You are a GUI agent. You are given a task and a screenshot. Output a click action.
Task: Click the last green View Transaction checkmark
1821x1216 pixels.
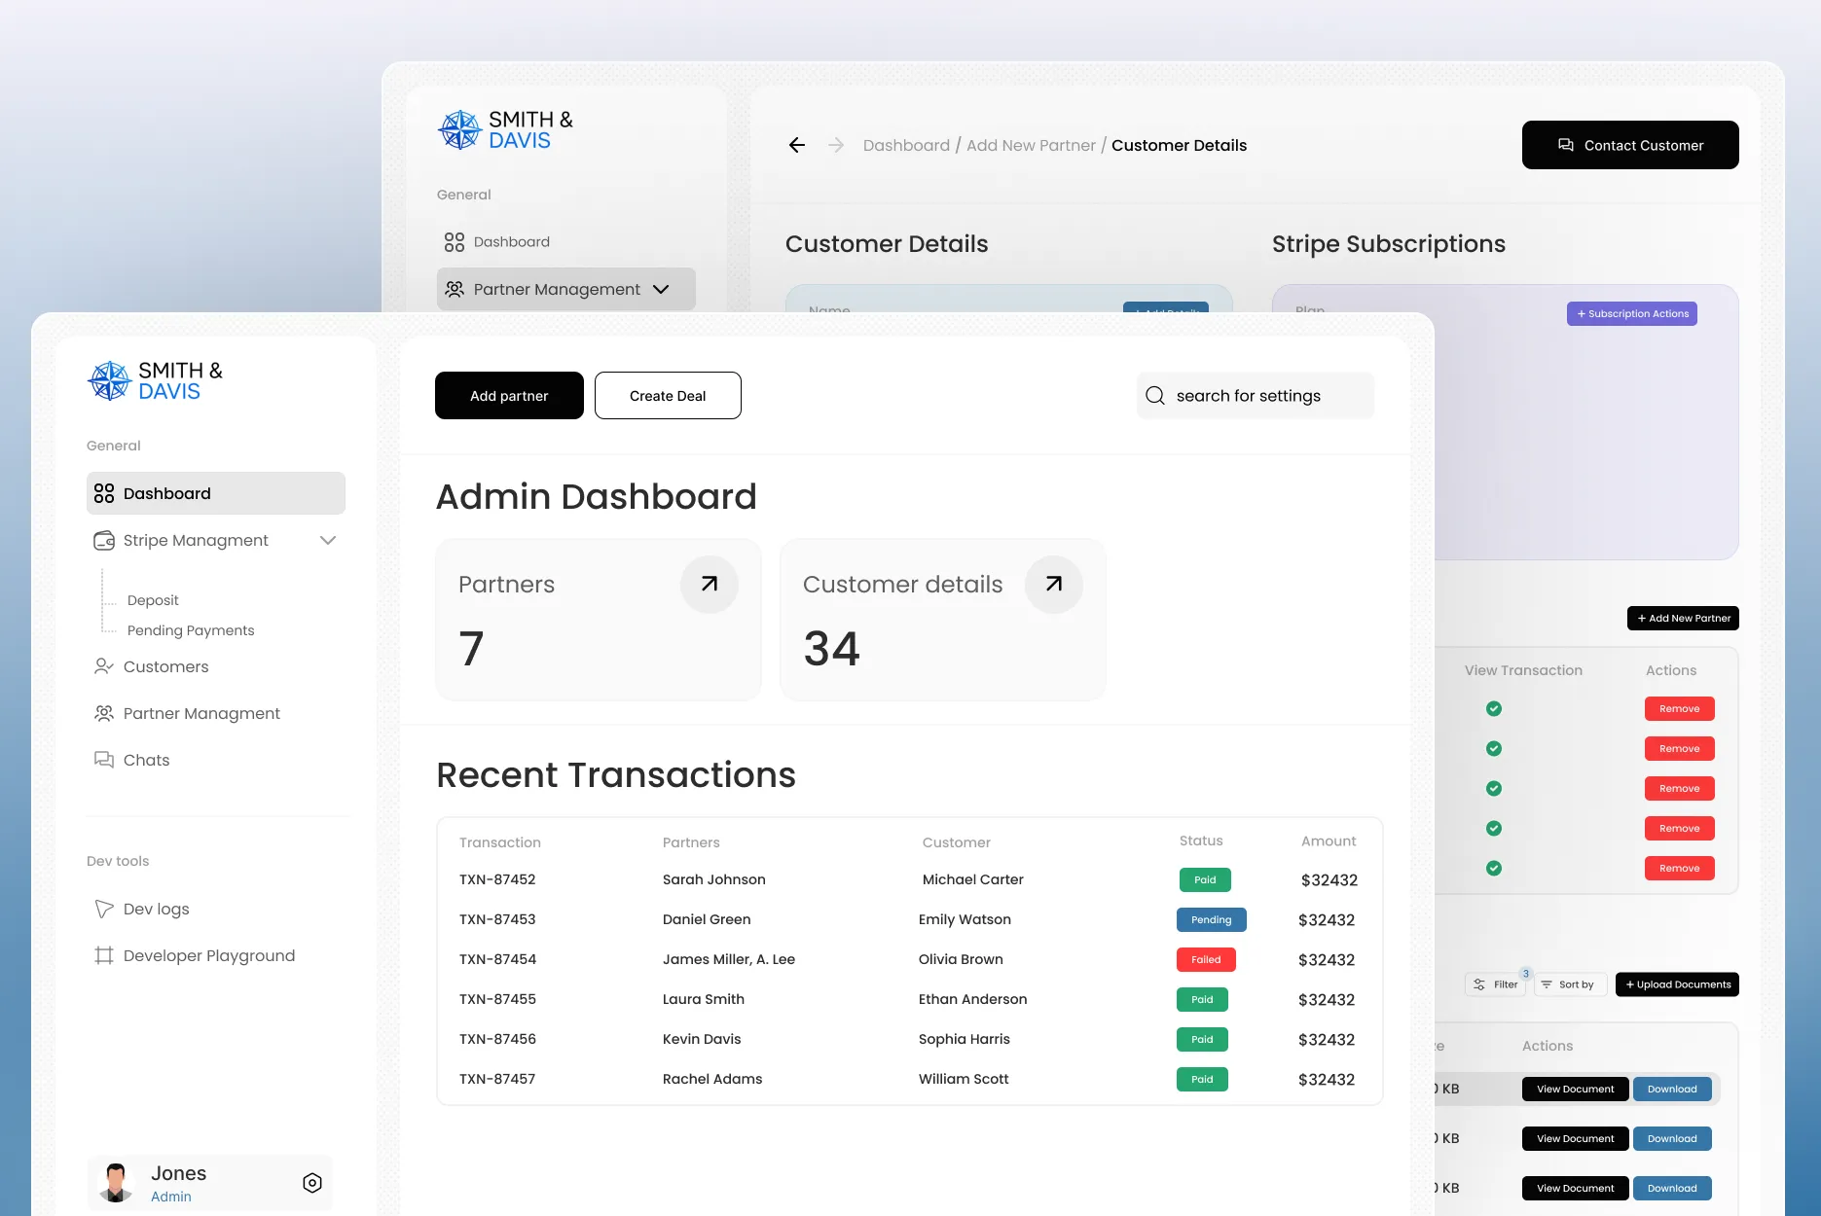click(x=1494, y=869)
